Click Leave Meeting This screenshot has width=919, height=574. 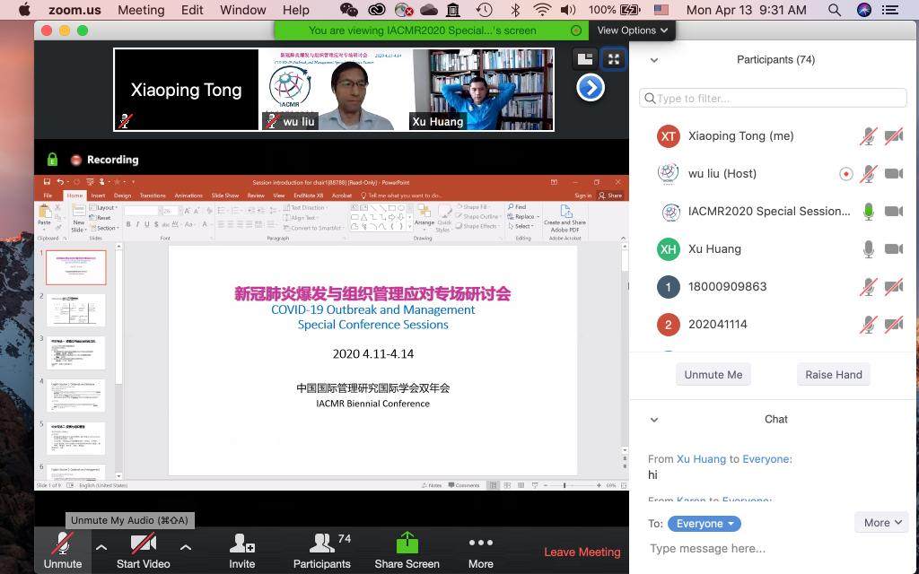coord(582,552)
